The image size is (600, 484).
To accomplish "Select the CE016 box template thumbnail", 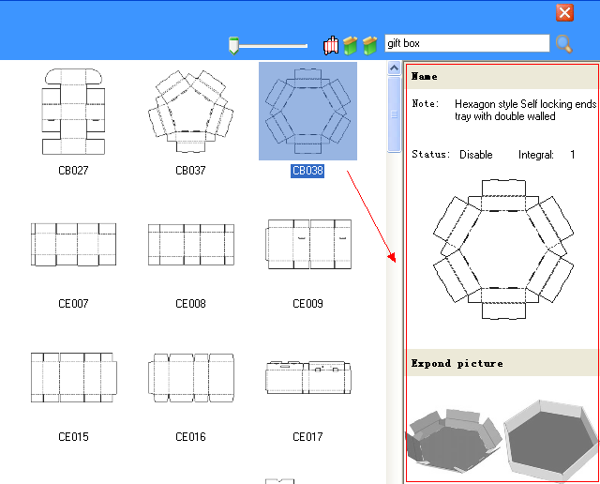I will pos(191,378).
